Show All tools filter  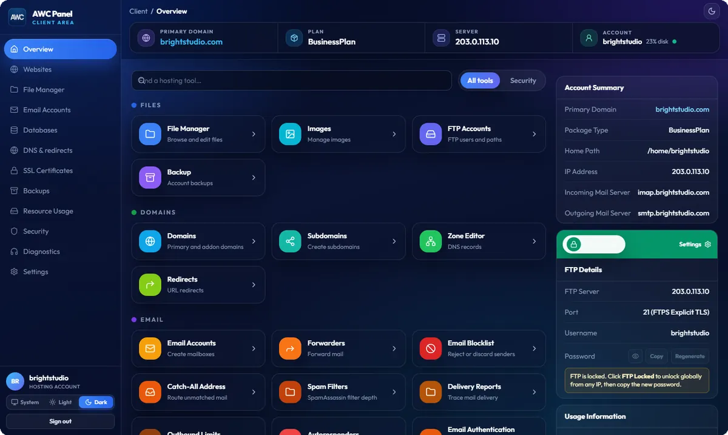coord(480,81)
